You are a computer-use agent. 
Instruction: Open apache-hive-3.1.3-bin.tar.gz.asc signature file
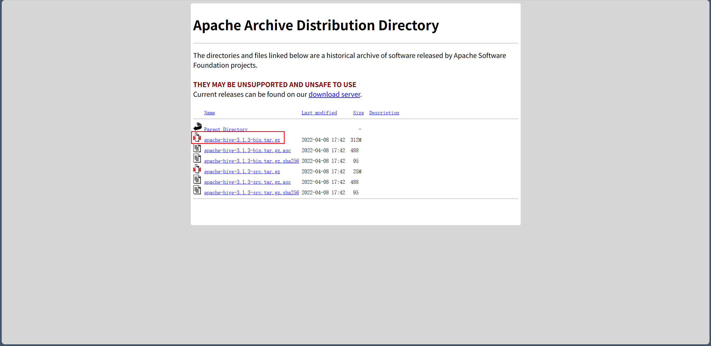point(247,151)
